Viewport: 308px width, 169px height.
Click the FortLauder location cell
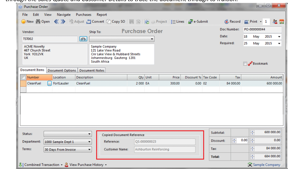coord(64,84)
